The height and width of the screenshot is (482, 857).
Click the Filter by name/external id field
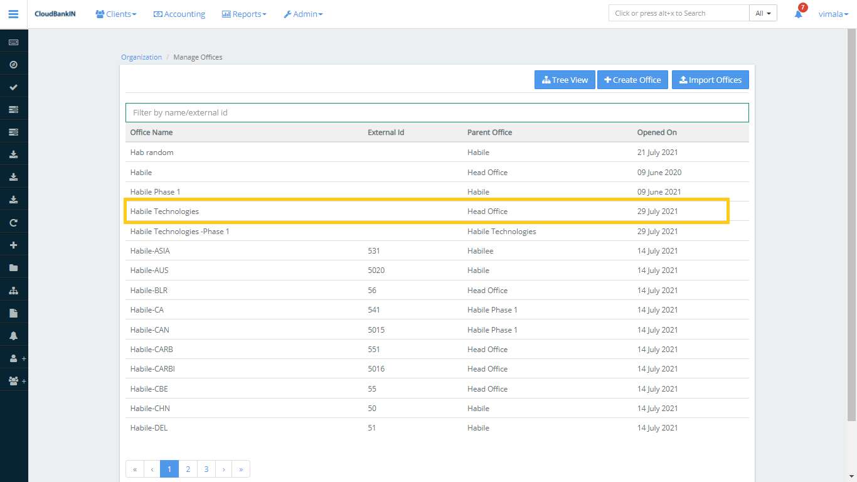pos(437,112)
